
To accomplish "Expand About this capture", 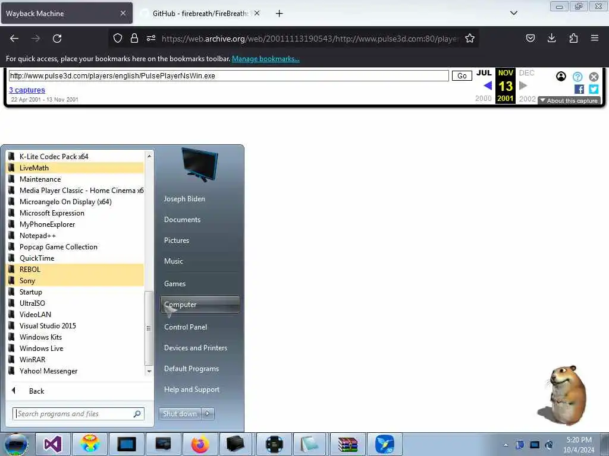I will point(569,101).
